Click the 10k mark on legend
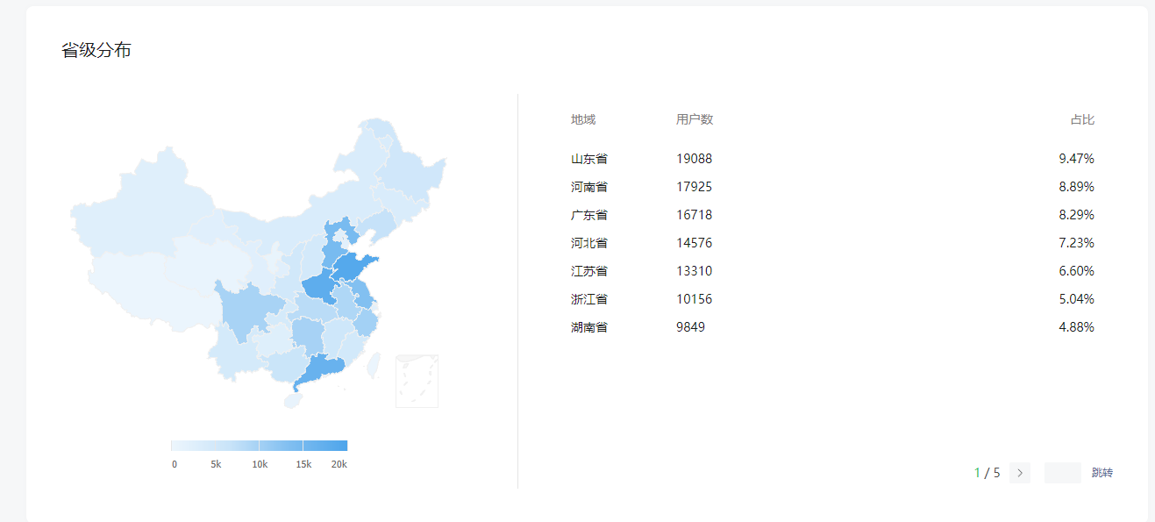This screenshot has height=522, width=1155. (260, 464)
